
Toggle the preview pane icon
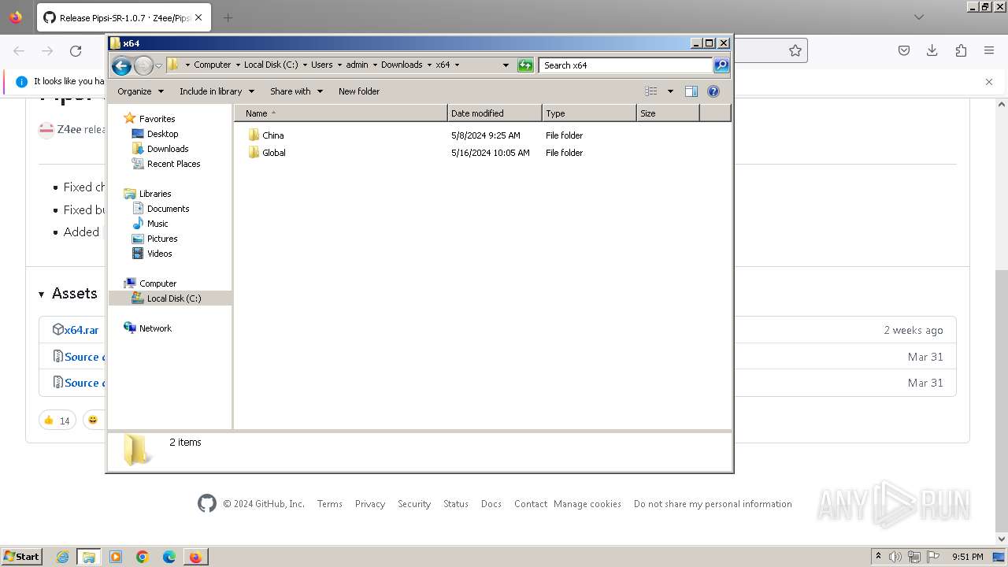(x=691, y=91)
